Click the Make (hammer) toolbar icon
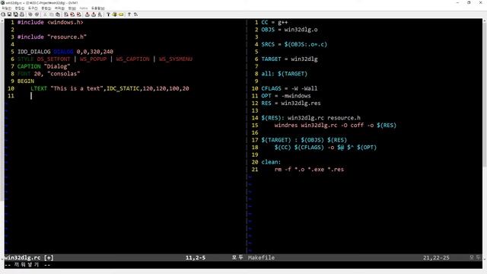Image resolution: width=487 pixels, height=274 pixels. [108, 14]
